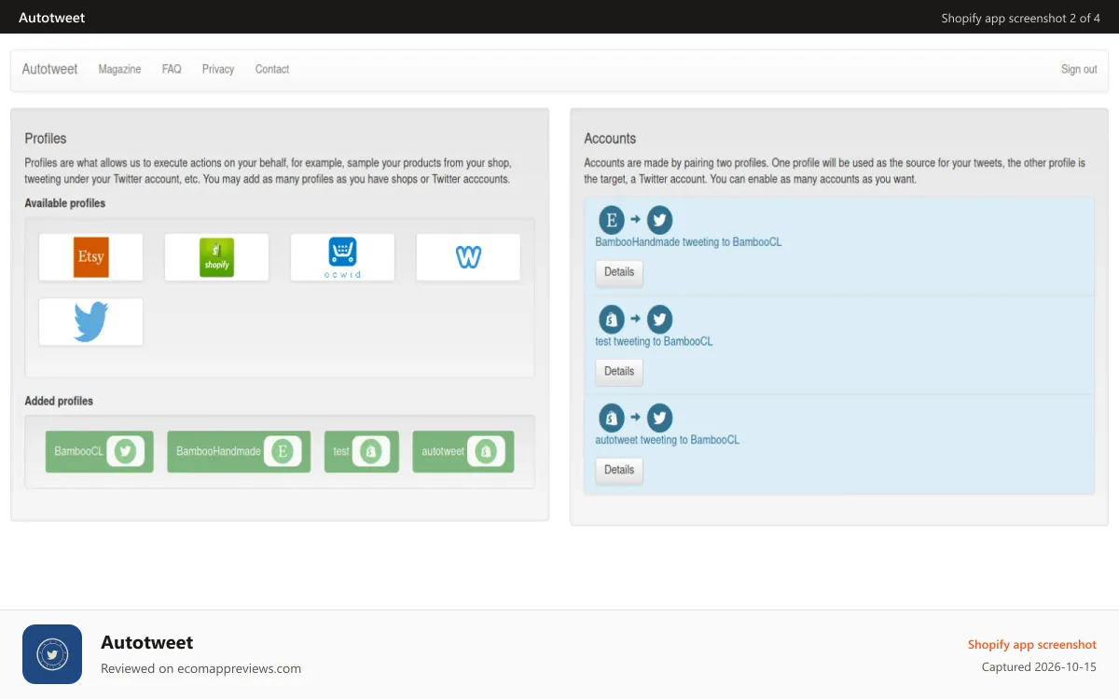The image size is (1119, 699).
Task: Click 'Shopify app screenshot 2 of 4' header text
Action: 1021,18
